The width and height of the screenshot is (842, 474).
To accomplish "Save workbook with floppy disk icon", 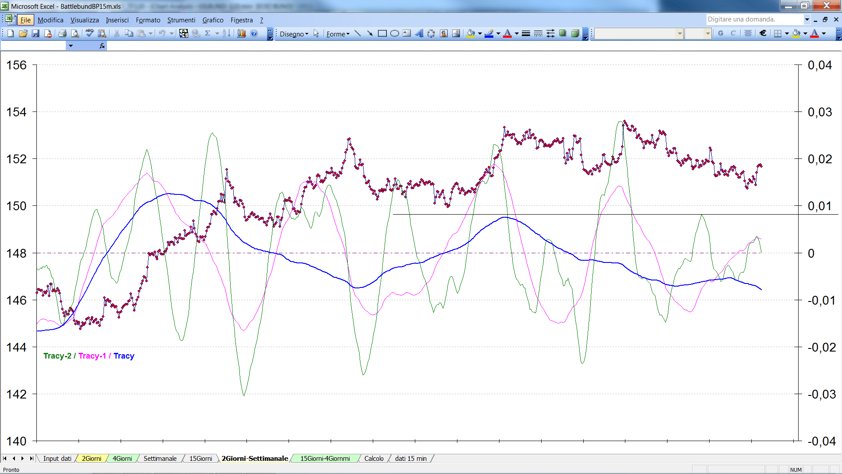I will [36, 33].
